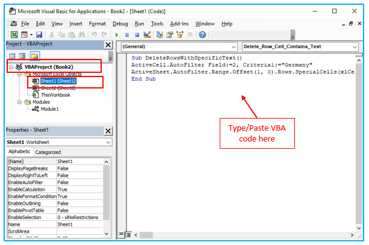Click the Toolbox toolbar icon
Image resolution: width=369 pixels, height=245 pixels.
(x=190, y=35)
